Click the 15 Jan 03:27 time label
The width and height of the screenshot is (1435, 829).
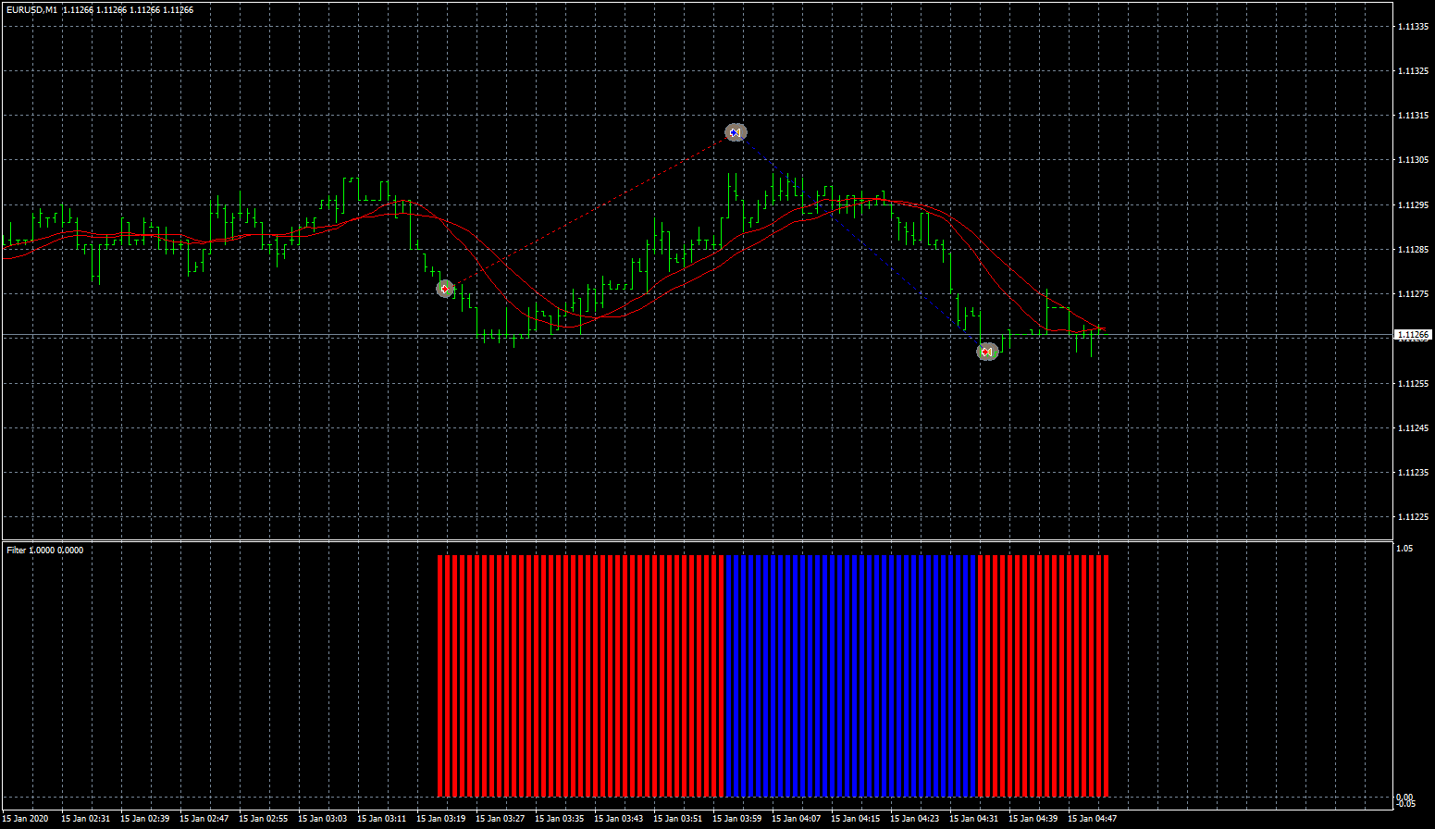[x=500, y=818]
